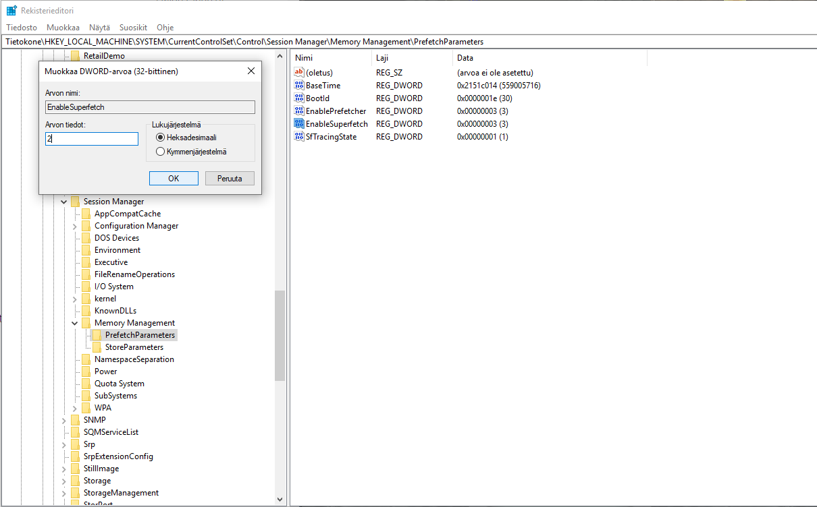817x507 pixels.
Task: Click the StoreParameters folder icon
Action: point(97,347)
